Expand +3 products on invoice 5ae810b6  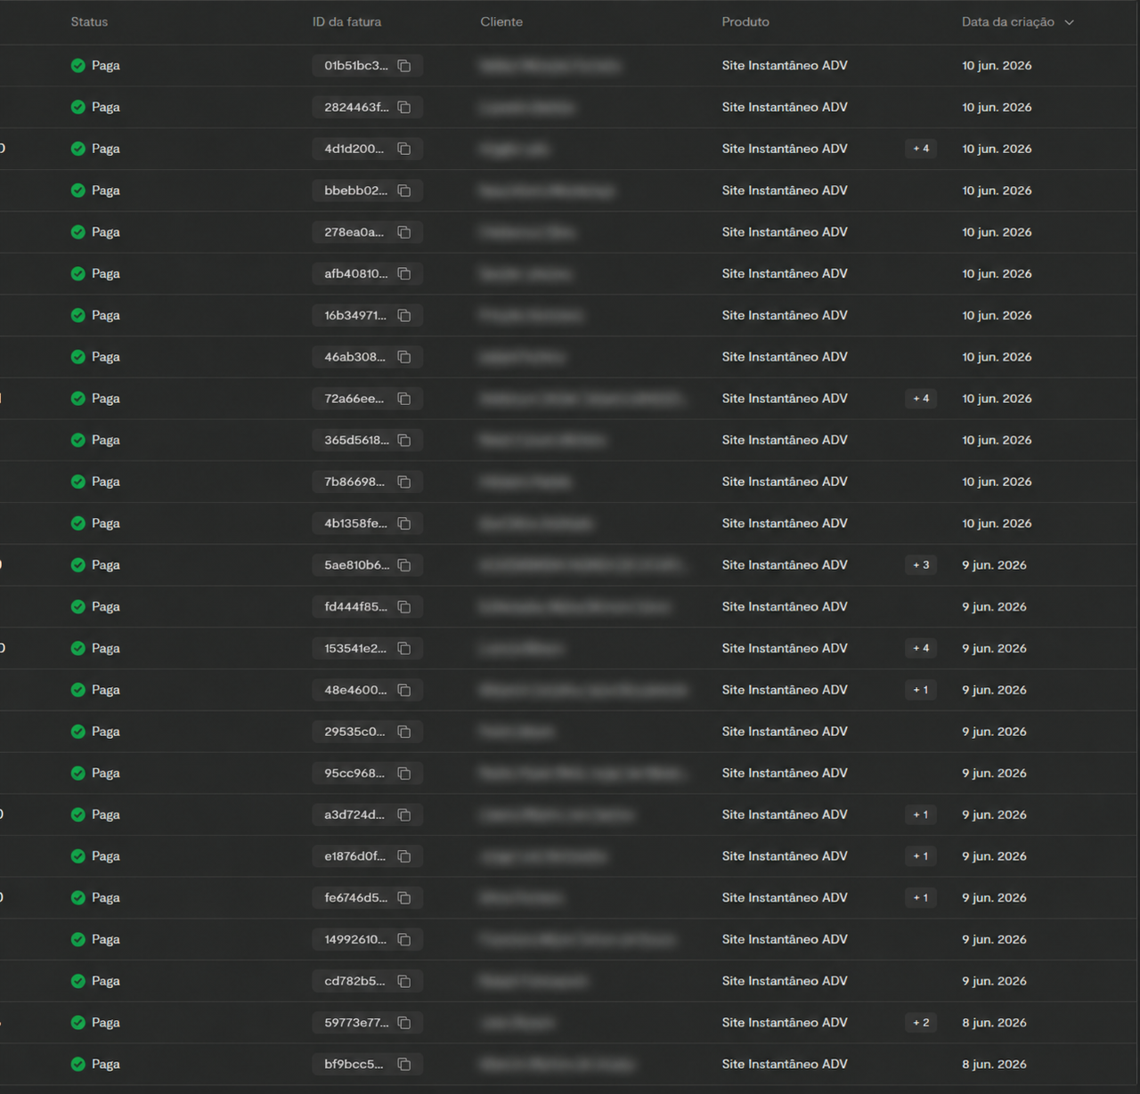(921, 565)
